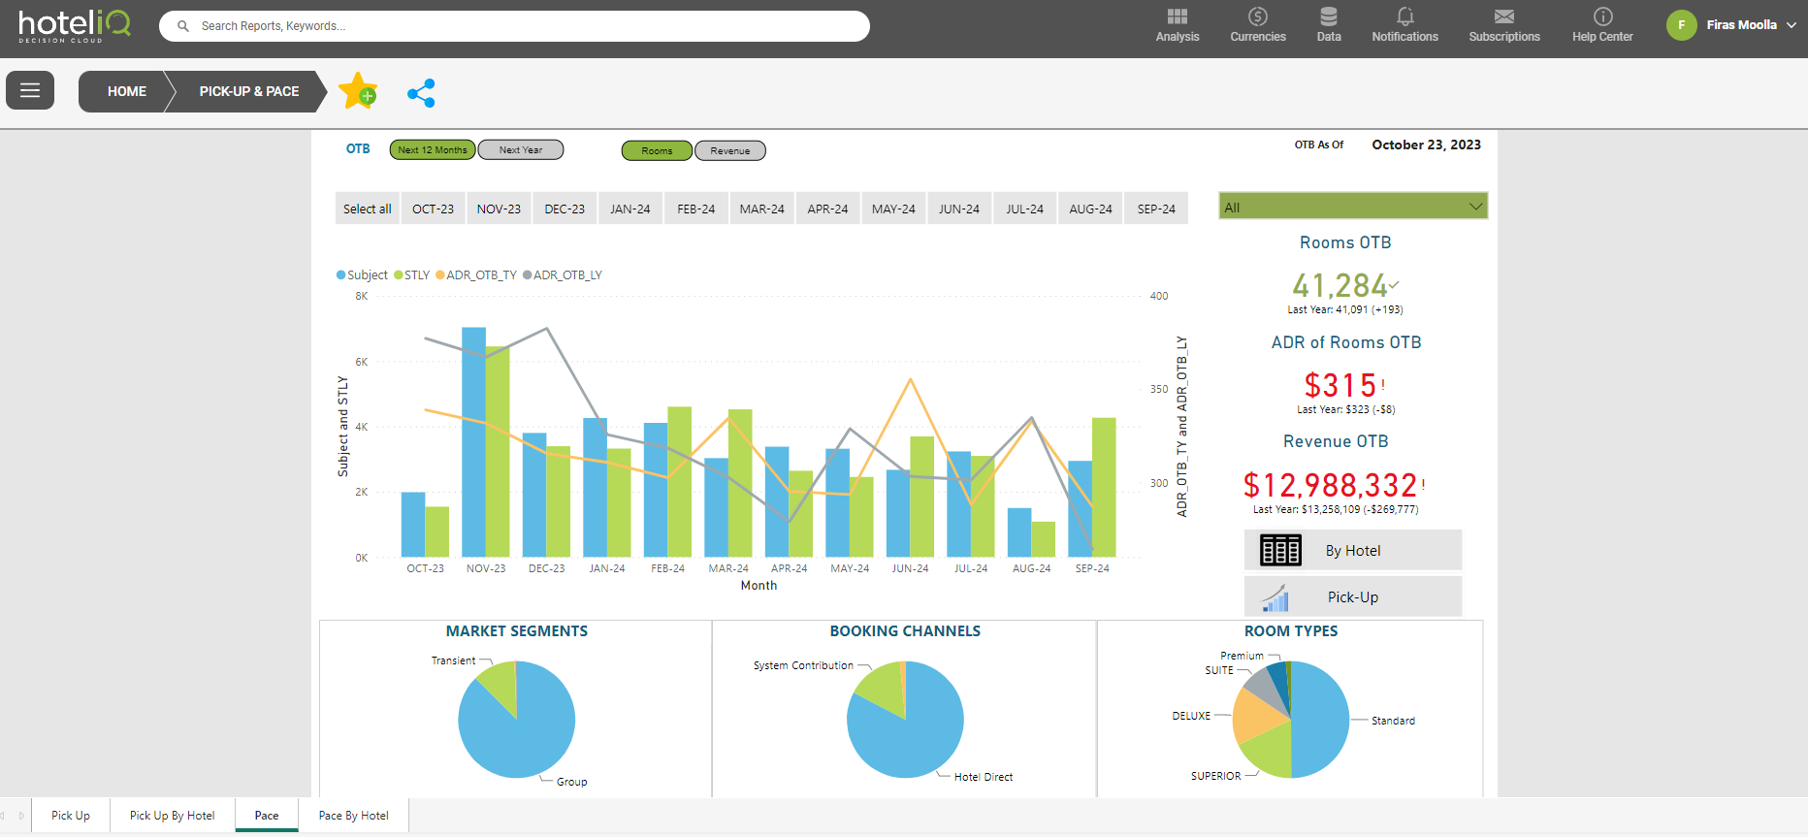1808x837 pixels.
Task: Click the blue share icon
Action: [421, 93]
